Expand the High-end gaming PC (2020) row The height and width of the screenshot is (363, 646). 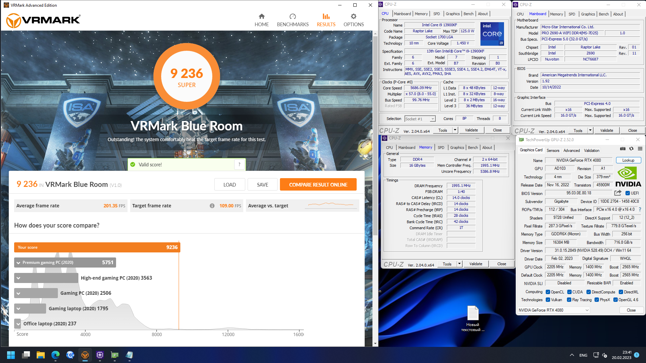pyautogui.click(x=18, y=278)
